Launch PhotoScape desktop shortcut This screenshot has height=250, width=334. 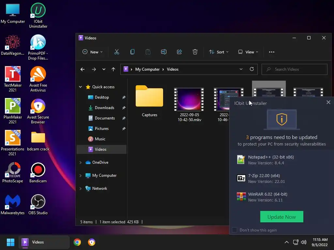click(13, 173)
